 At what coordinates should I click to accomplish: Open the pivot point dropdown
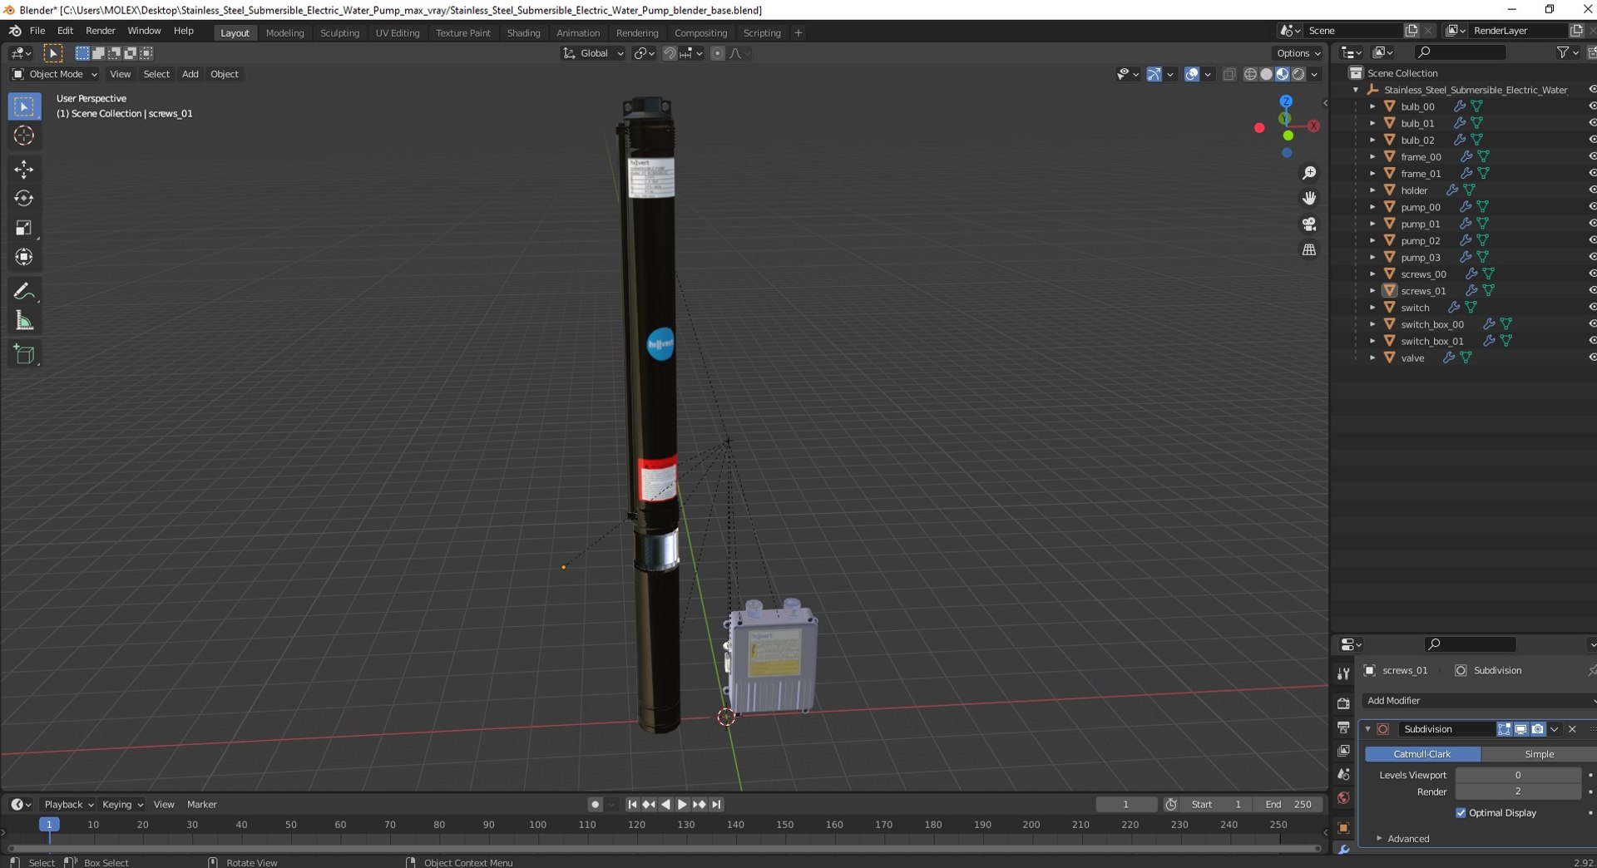[644, 53]
